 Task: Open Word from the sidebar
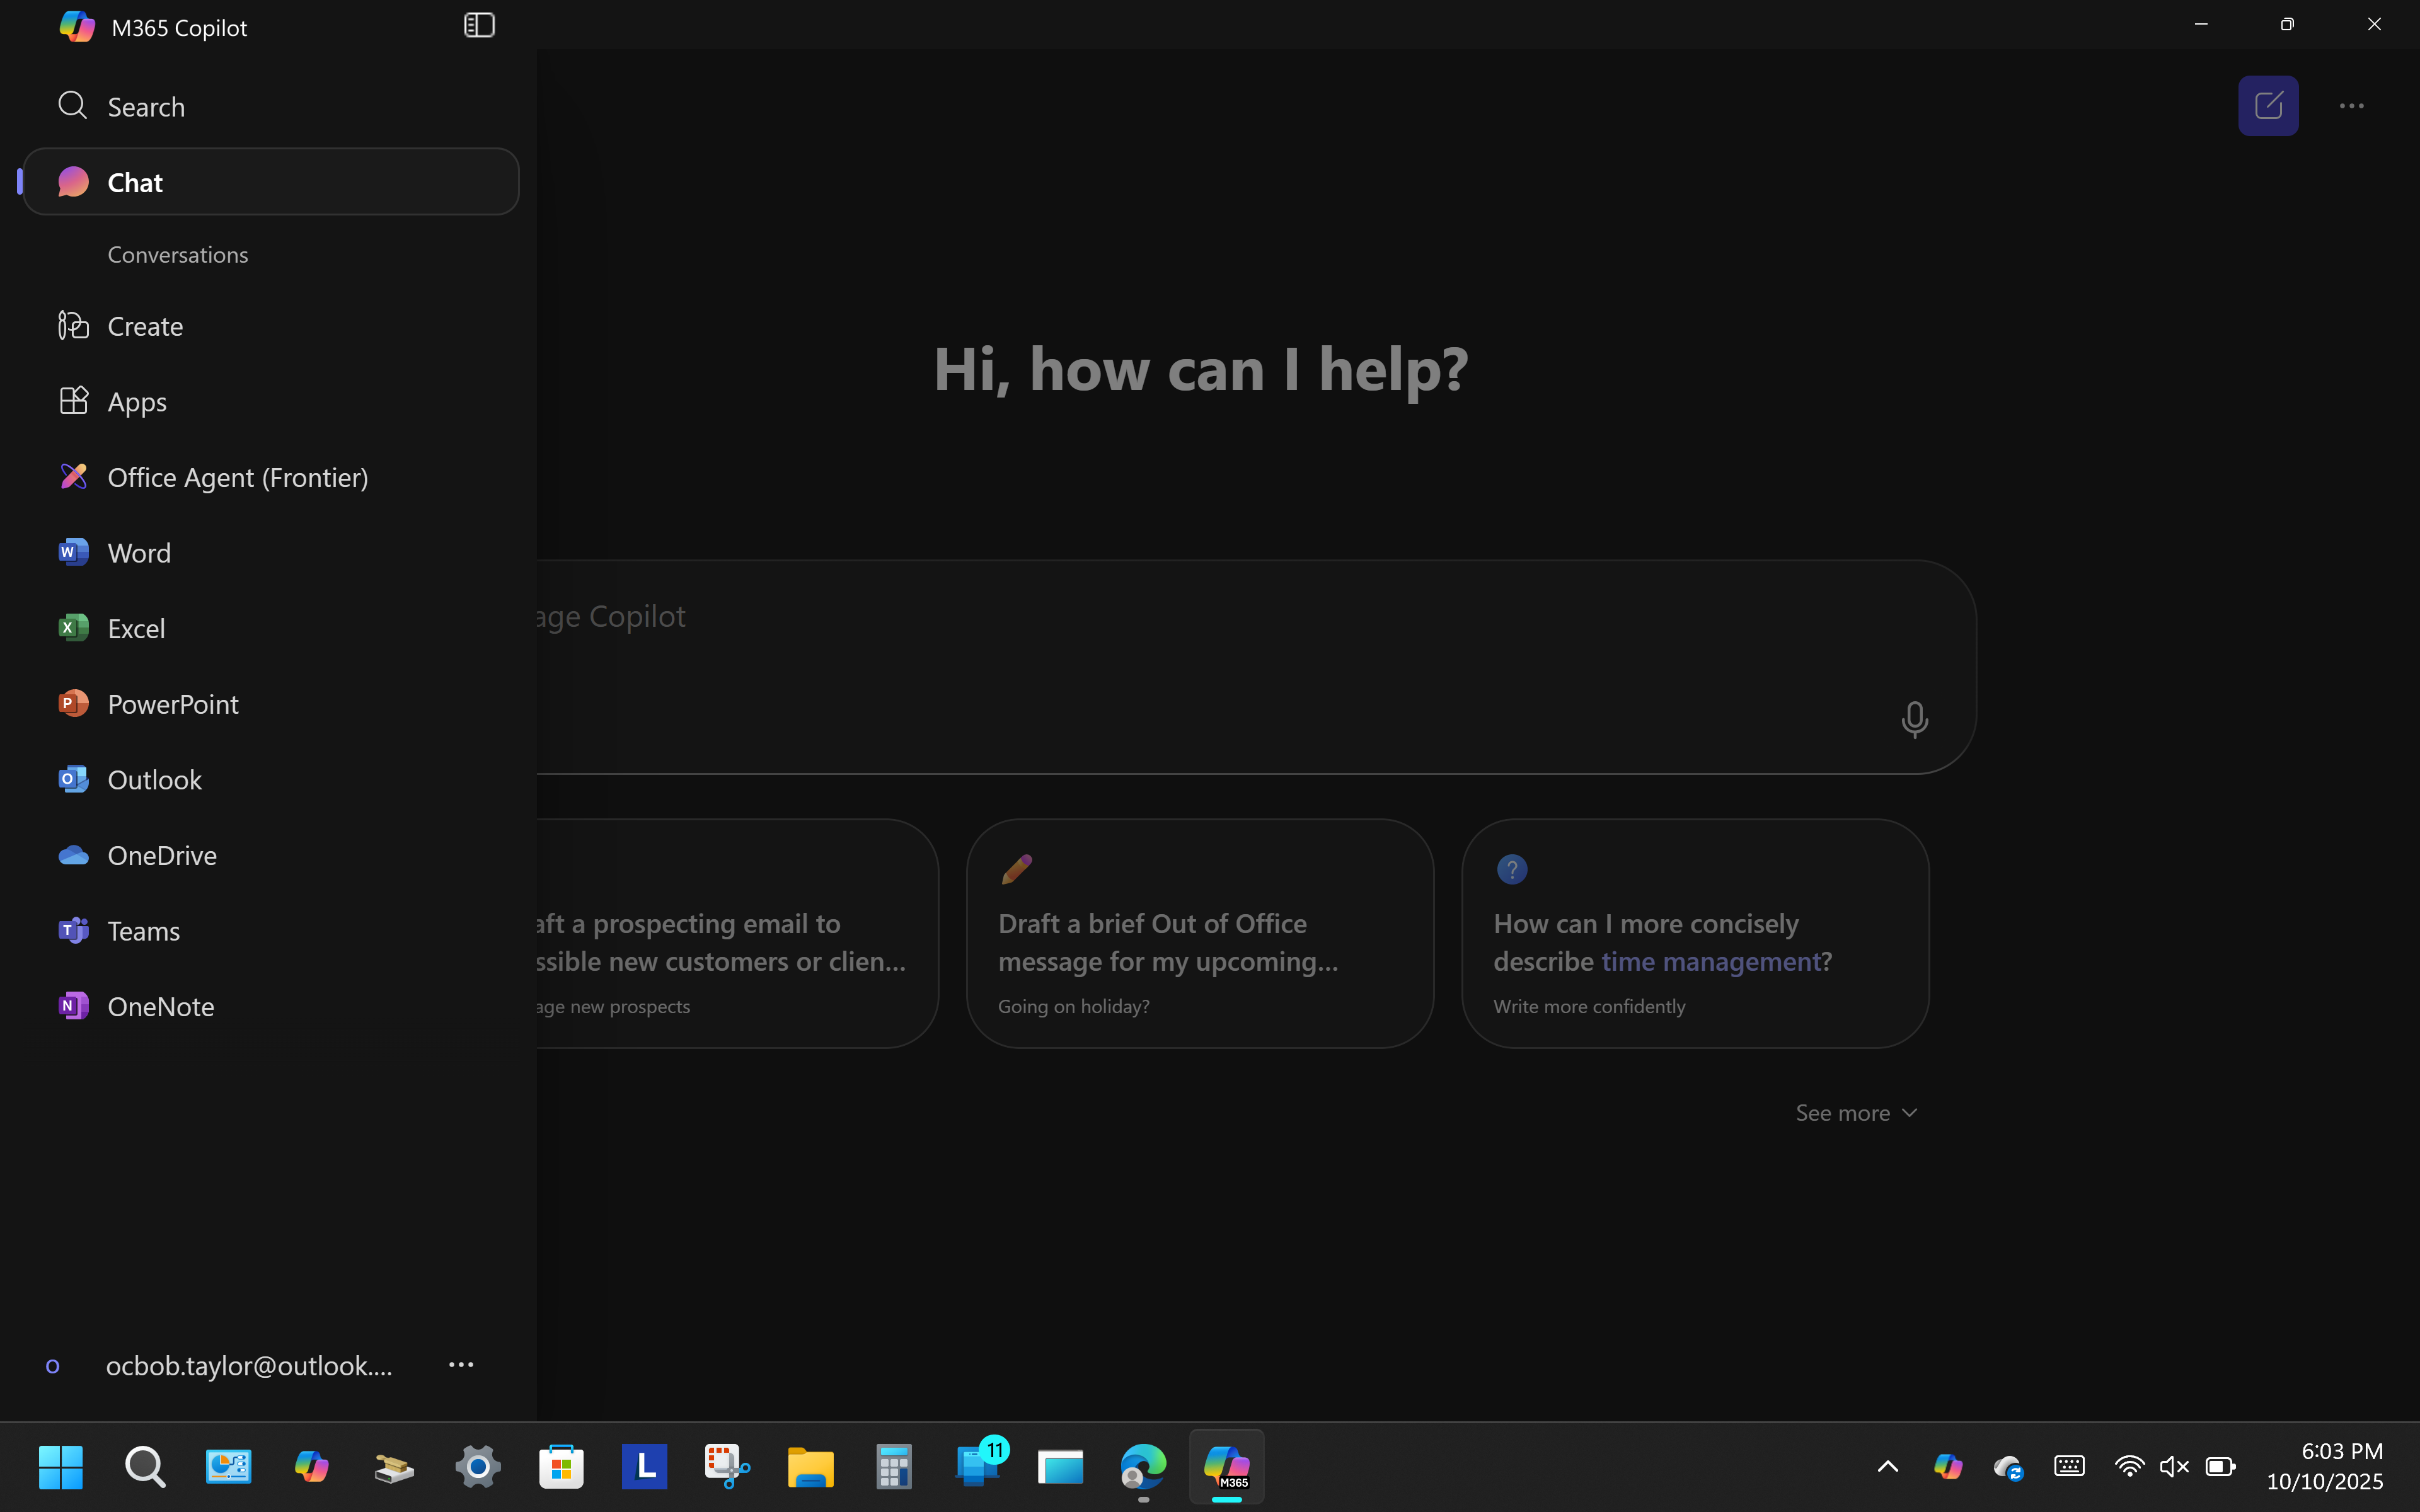(x=270, y=553)
